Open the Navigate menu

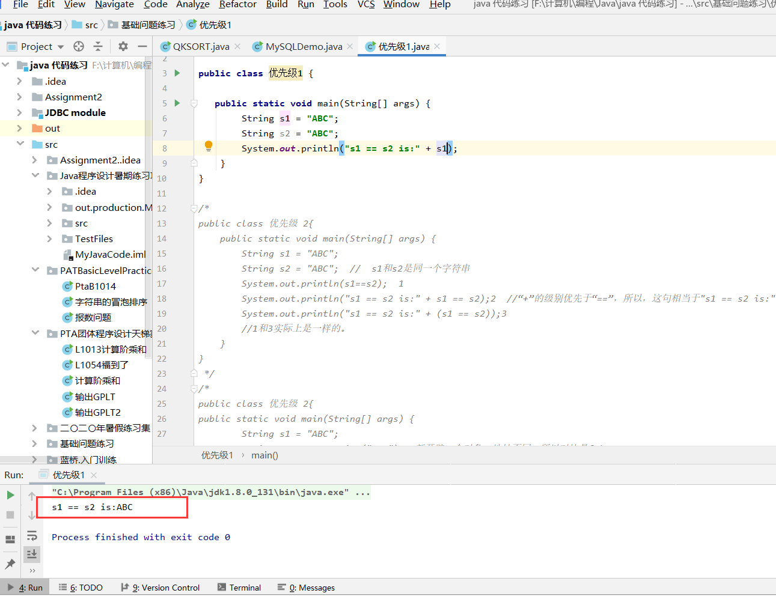(x=114, y=4)
